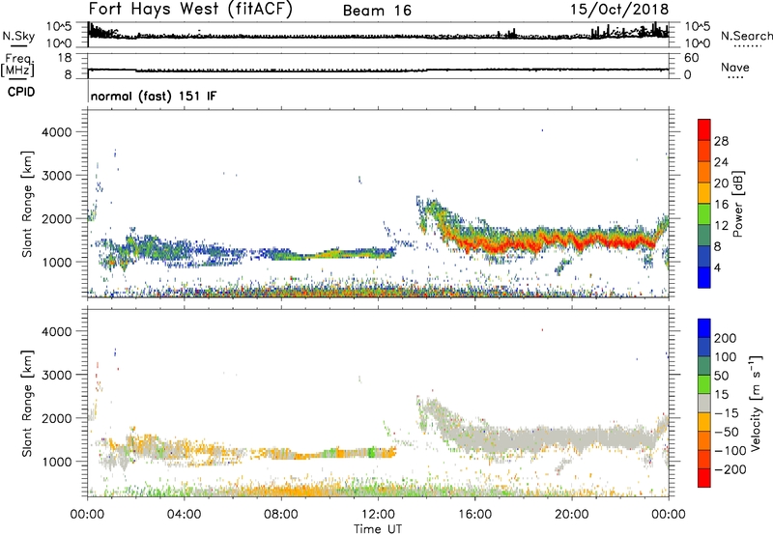Click the "3000" label on velocity panel
This screenshot has width=773, height=535.
[57, 375]
